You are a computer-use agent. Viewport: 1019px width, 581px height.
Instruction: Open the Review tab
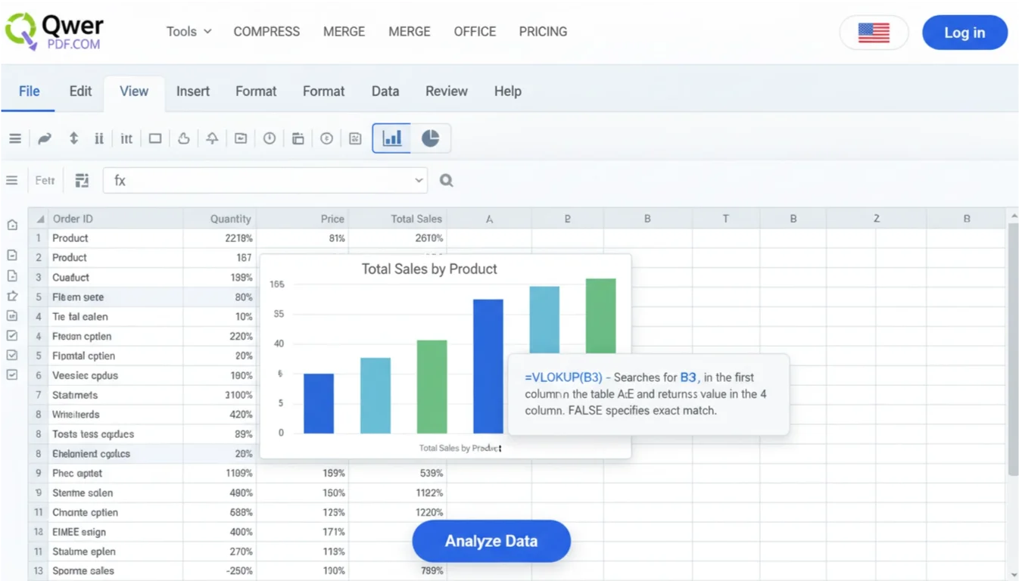coord(447,92)
